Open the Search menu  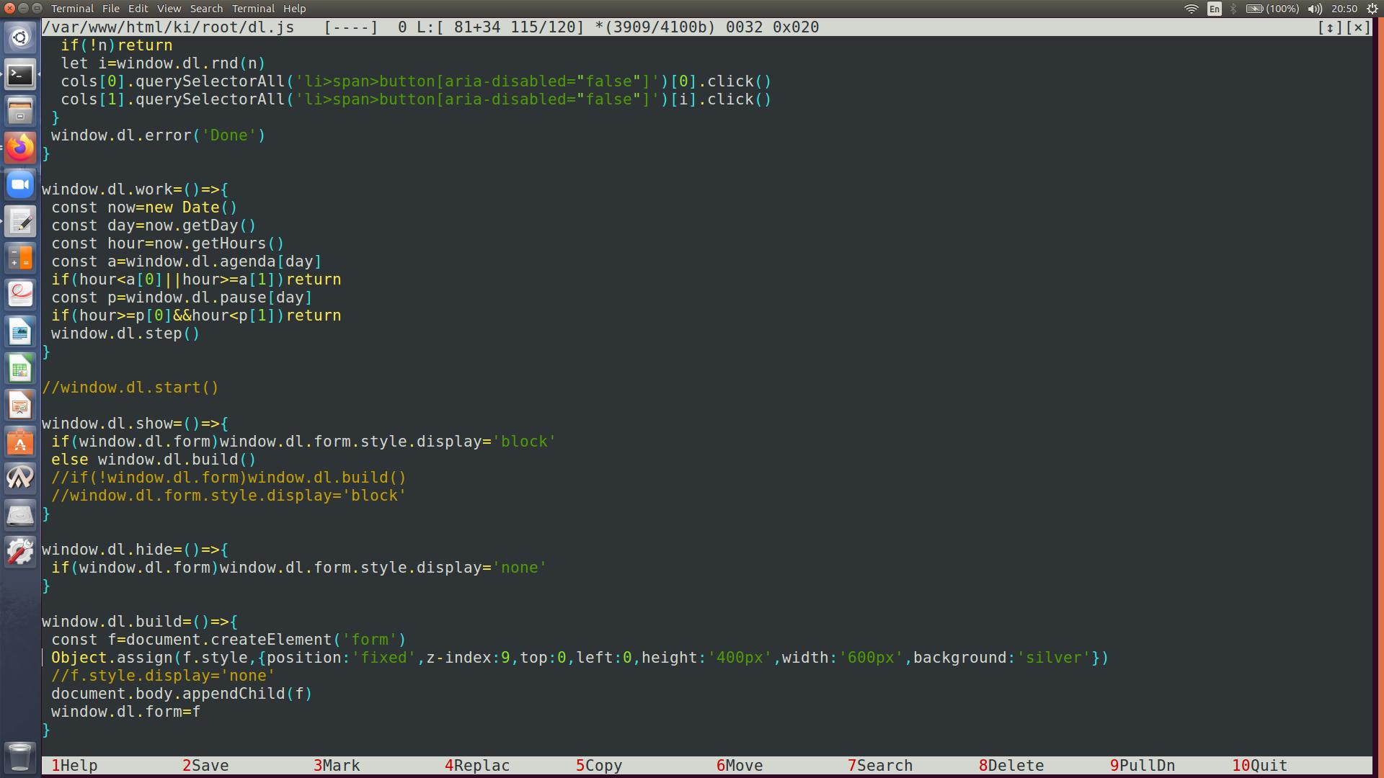(206, 9)
